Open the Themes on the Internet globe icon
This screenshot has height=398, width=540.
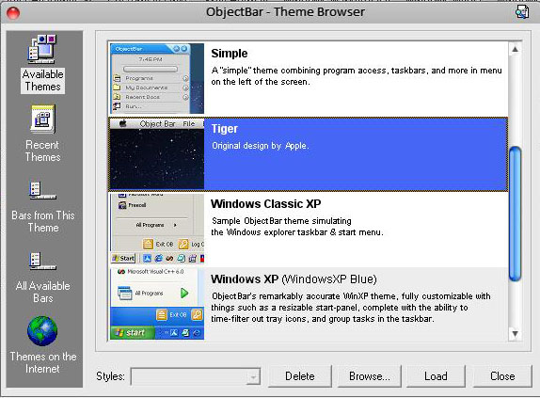tap(42, 331)
